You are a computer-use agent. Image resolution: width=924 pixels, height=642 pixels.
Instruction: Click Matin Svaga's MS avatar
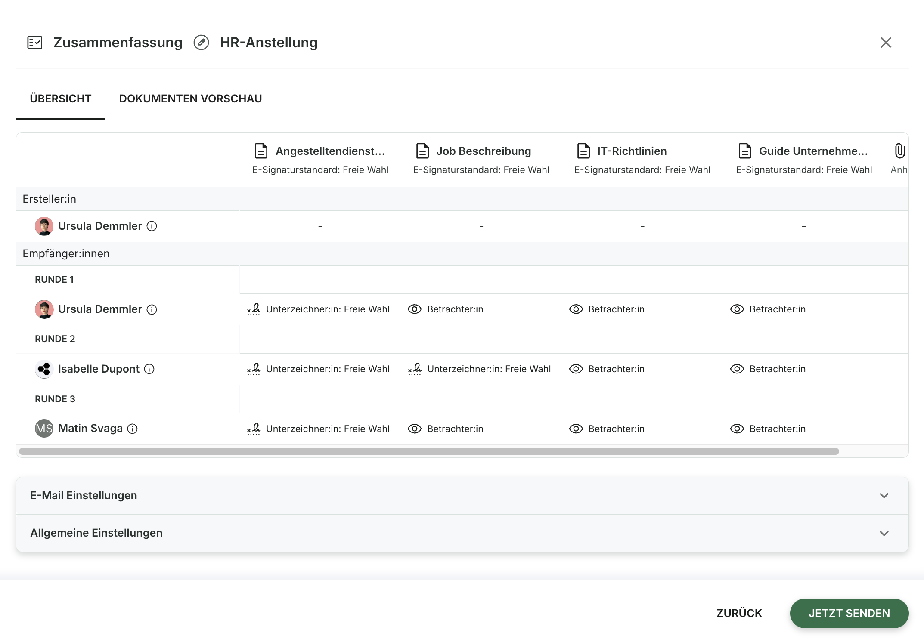[x=44, y=429]
